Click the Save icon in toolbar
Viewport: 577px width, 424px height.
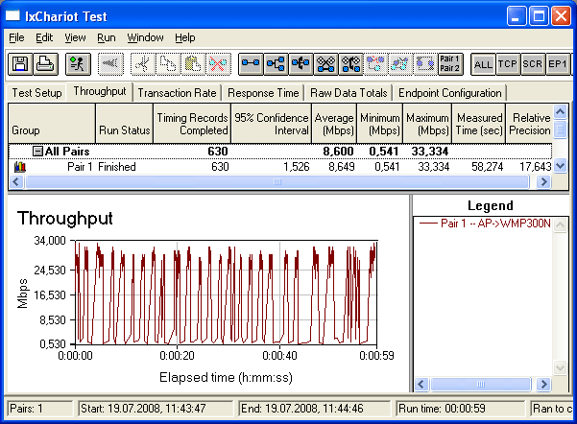click(19, 64)
